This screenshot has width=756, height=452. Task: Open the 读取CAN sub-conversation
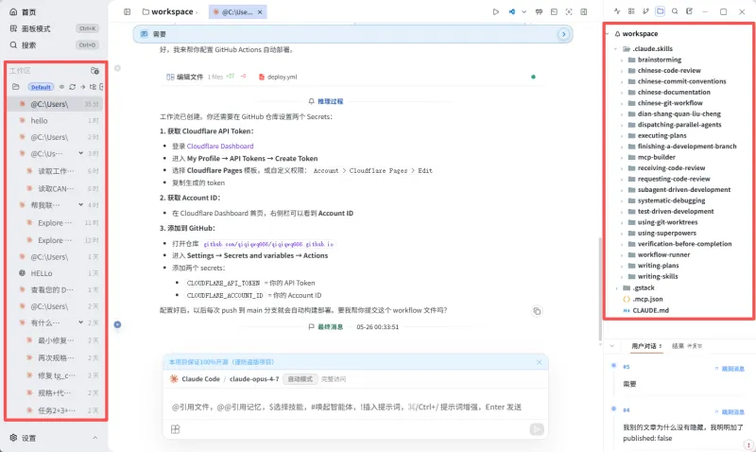pos(56,188)
